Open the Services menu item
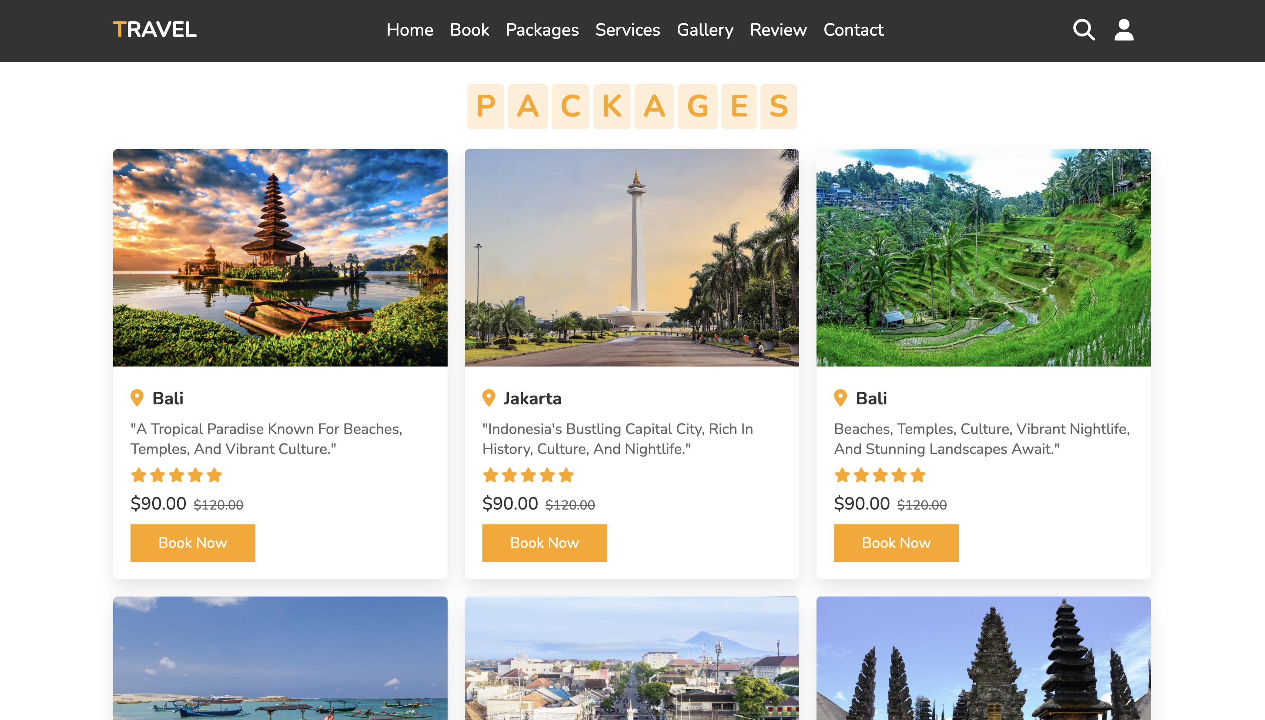This screenshot has height=720, width=1265. point(627,30)
